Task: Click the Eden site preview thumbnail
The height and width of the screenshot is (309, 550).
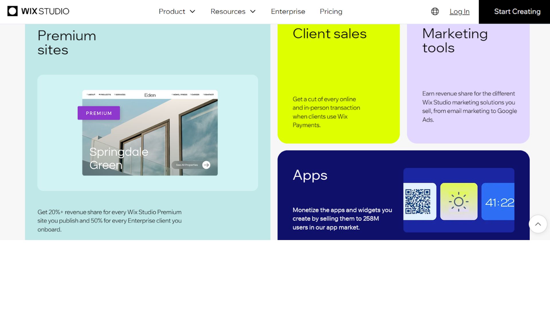Action: click(150, 133)
